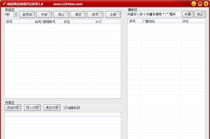Minimize the window
210x139 pixels.
[194, 4]
